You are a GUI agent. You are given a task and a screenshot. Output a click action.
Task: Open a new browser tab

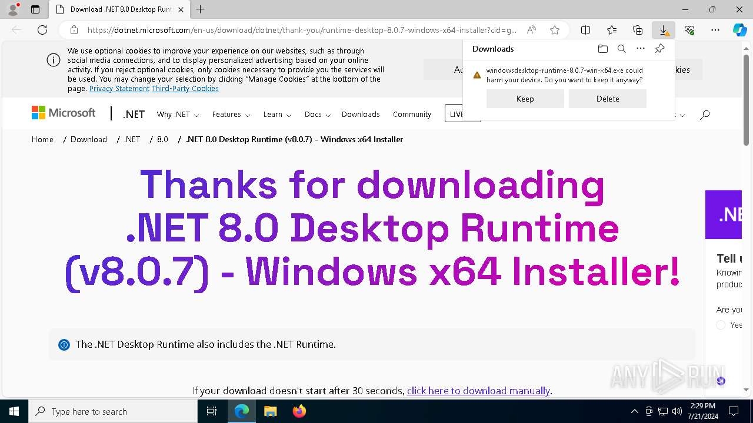click(x=200, y=9)
